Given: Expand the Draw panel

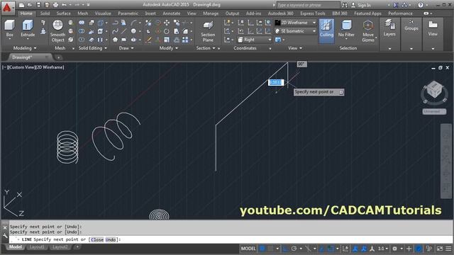Looking at the screenshot, I should [x=126, y=48].
